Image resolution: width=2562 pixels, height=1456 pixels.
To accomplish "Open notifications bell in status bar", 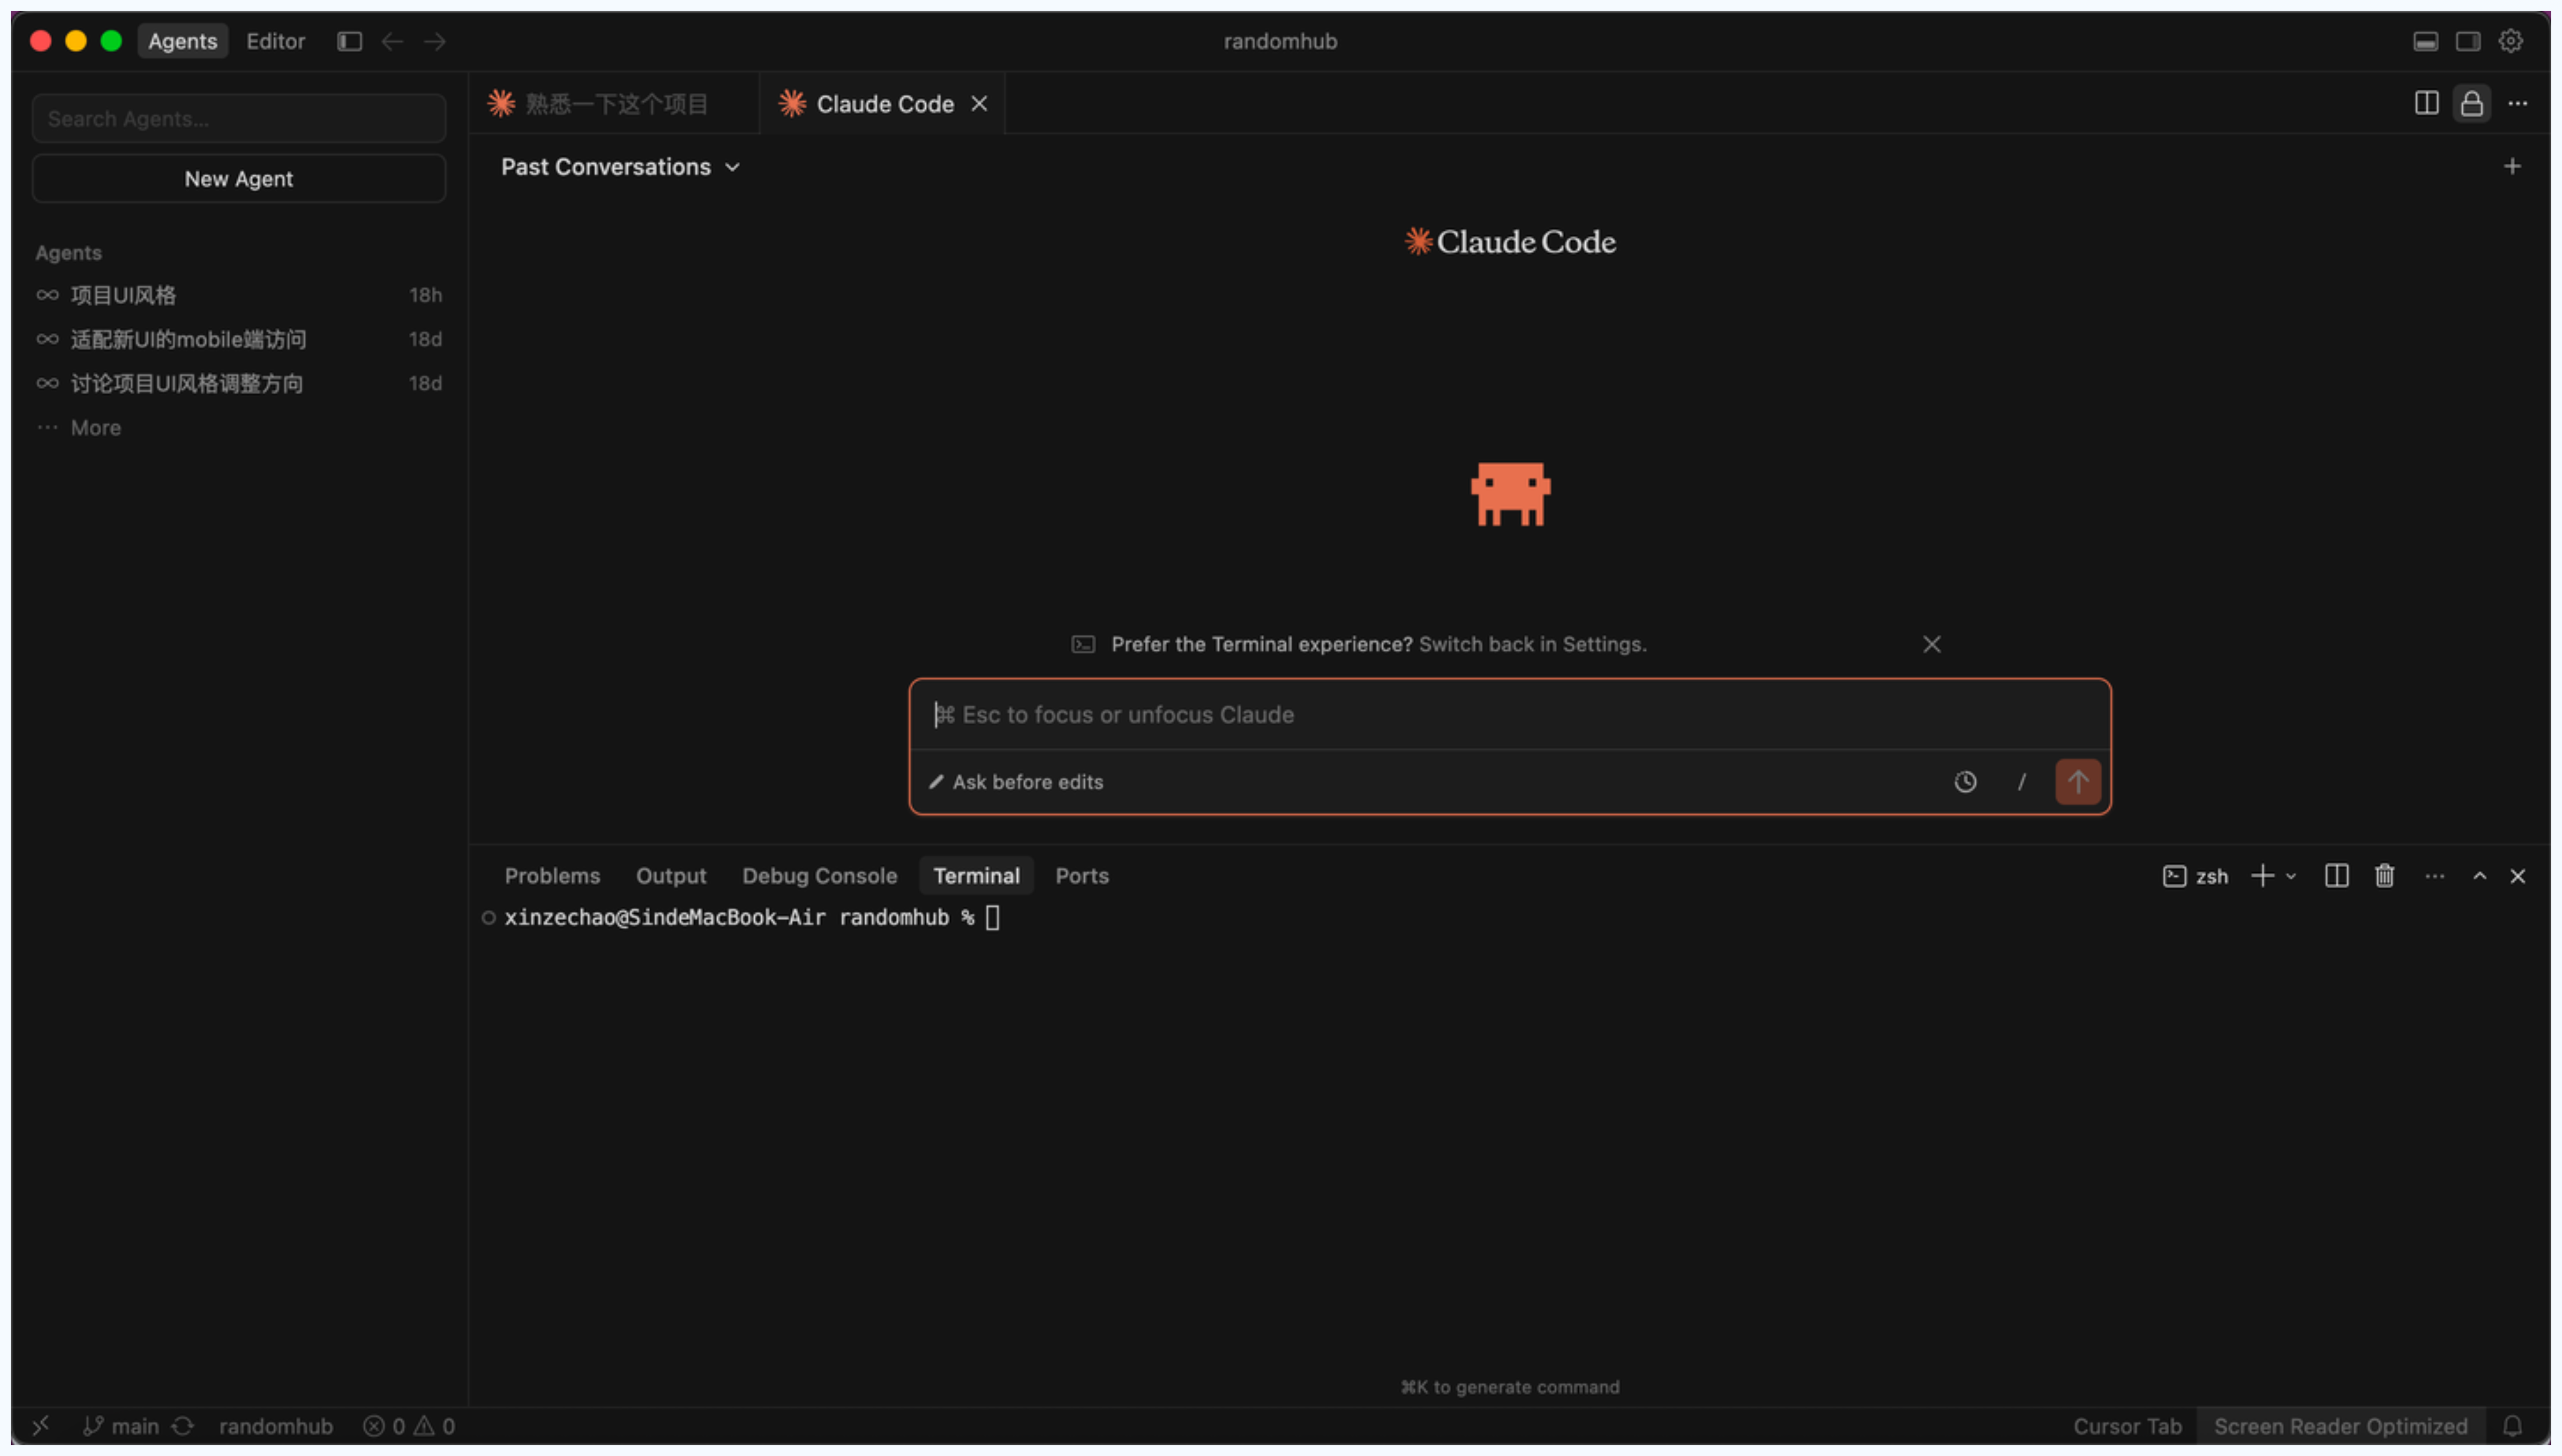I will (x=2513, y=1426).
